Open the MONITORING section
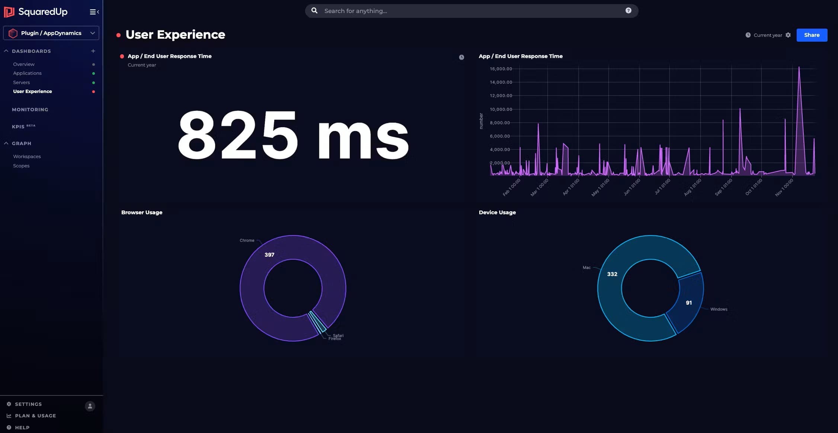The image size is (838, 433). coord(30,109)
